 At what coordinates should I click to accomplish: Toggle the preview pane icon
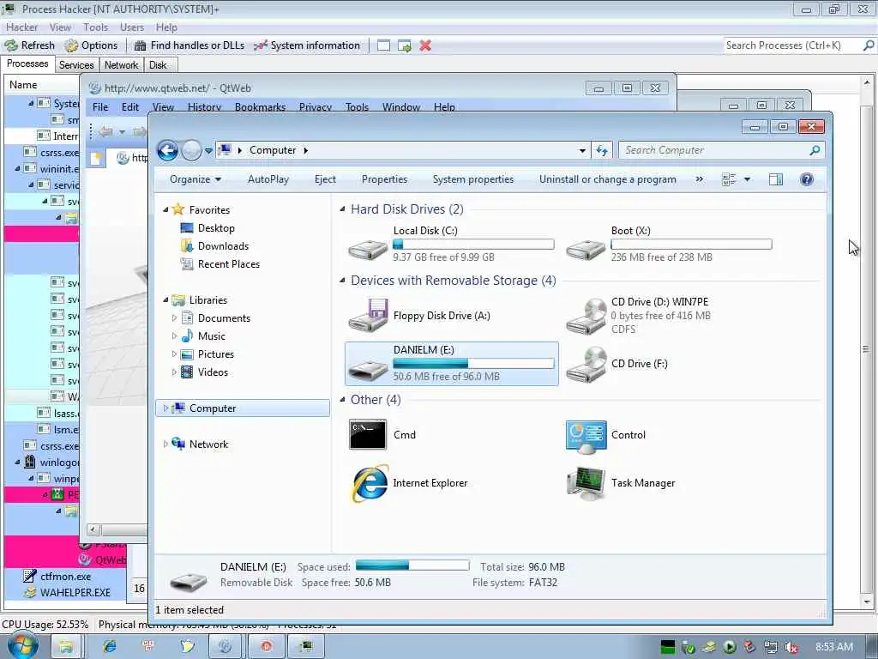point(775,179)
